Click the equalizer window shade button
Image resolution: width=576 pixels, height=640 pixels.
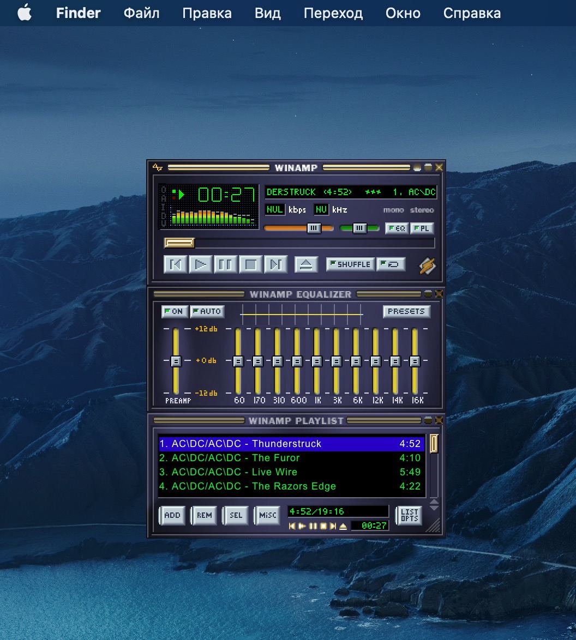pos(428,294)
